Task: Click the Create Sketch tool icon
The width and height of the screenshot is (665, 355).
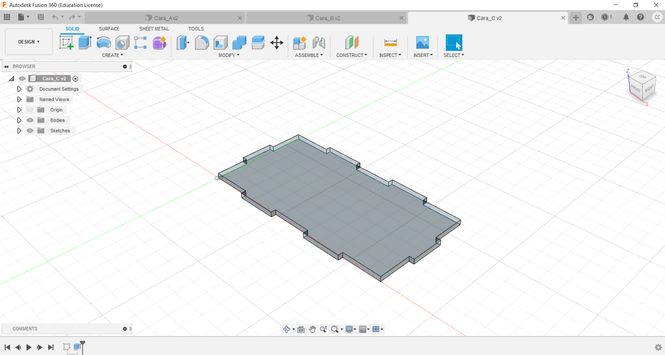Action: [66, 43]
